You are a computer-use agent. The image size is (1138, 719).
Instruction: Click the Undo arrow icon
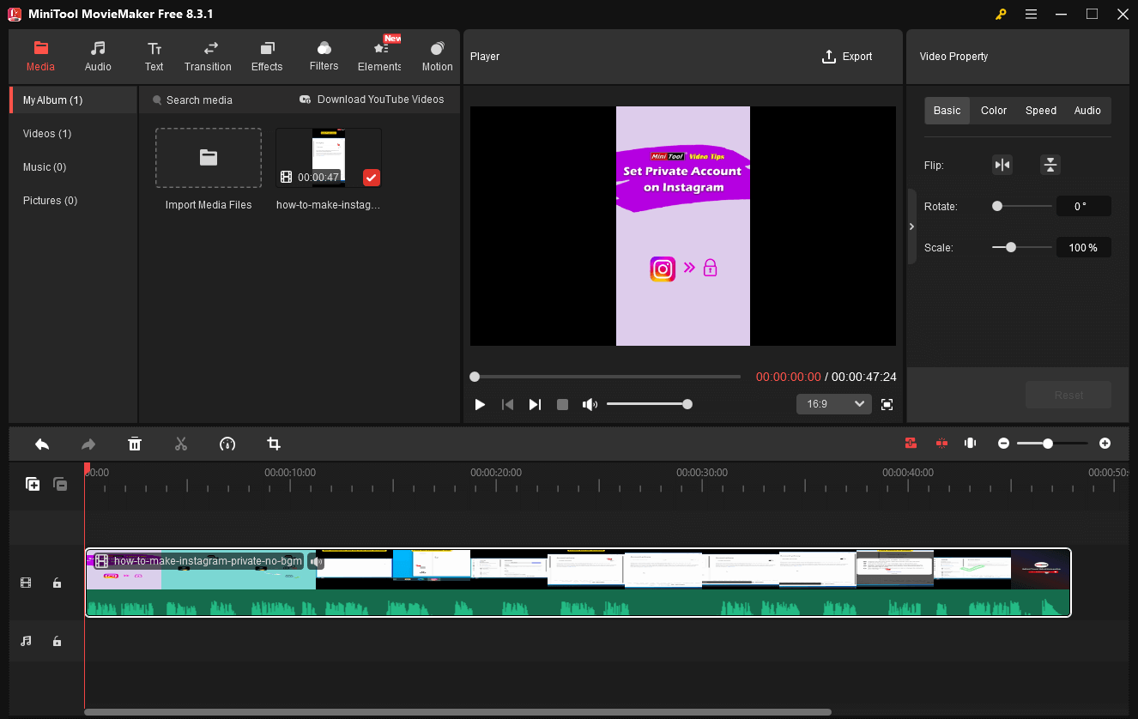pos(42,444)
